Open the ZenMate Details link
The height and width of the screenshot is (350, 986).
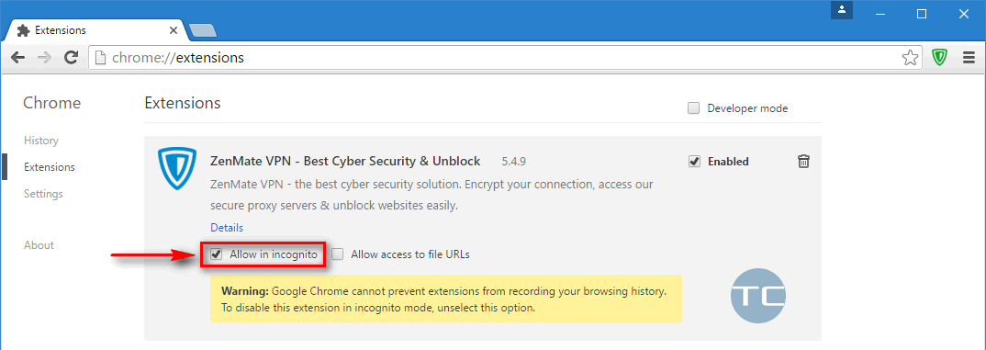click(x=227, y=227)
